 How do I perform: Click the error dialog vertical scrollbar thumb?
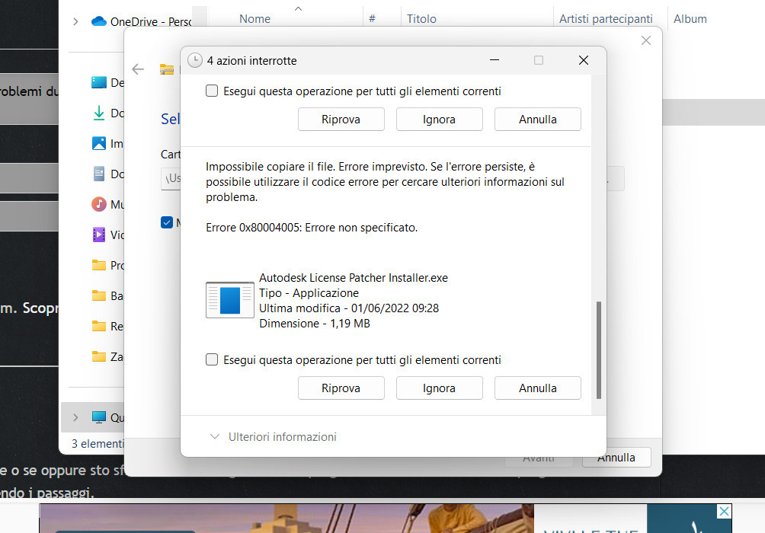coord(599,350)
